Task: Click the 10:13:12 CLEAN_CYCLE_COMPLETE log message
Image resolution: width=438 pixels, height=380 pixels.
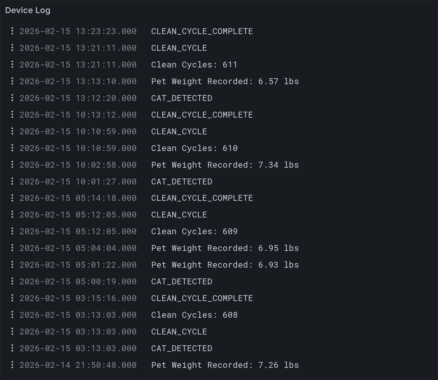Action: pyautogui.click(x=202, y=115)
